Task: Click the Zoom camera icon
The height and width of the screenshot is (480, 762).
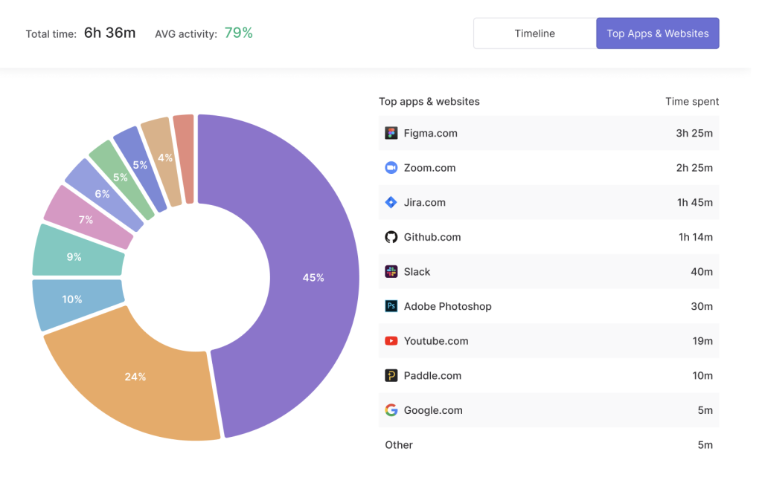Action: point(391,168)
